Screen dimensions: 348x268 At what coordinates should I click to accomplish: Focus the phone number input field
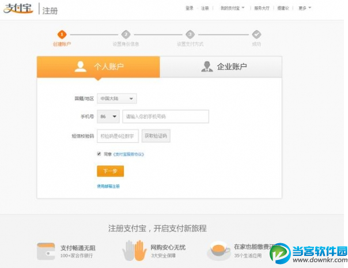pos(165,116)
